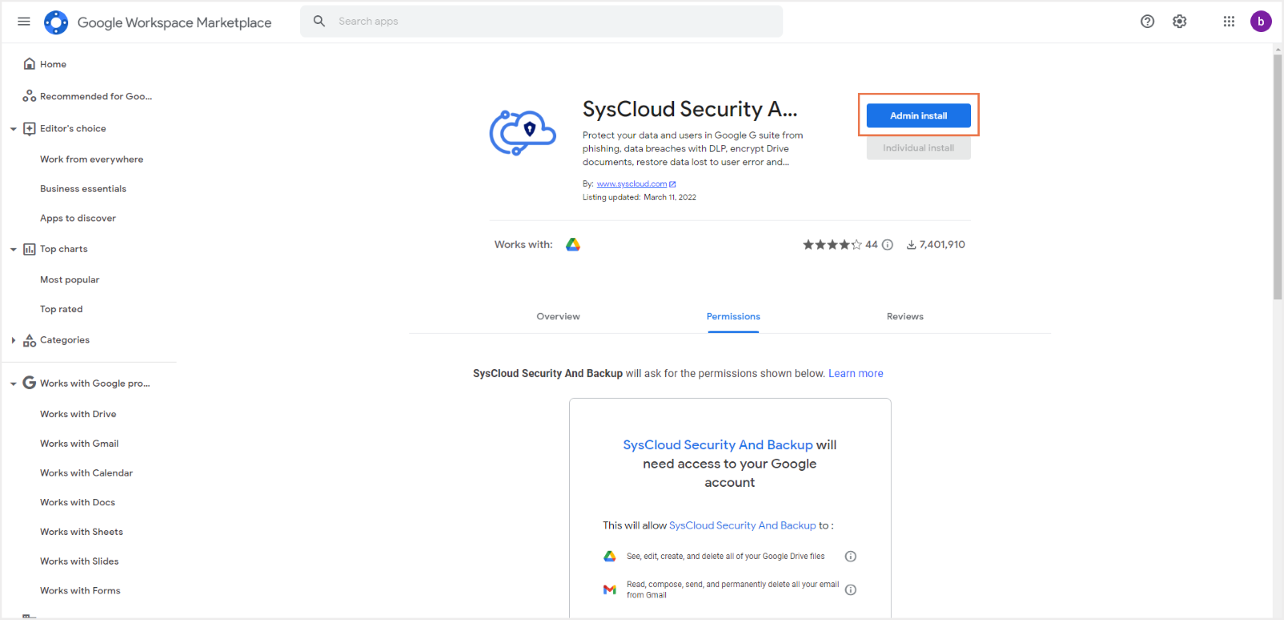Collapse the Editor's choice section
This screenshot has height=620, width=1284.
(13, 128)
